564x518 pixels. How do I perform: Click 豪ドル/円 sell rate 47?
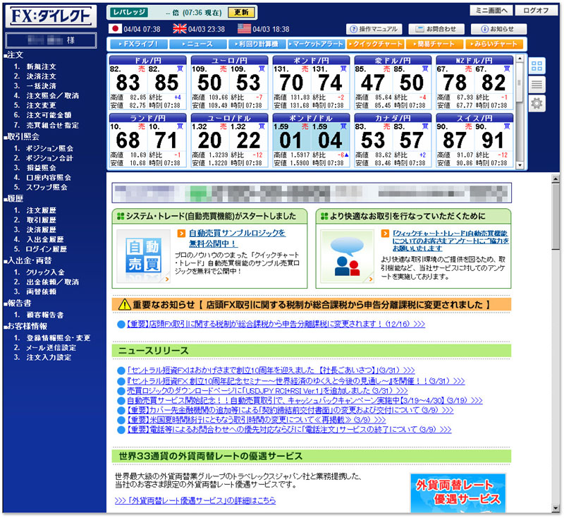pos(373,83)
